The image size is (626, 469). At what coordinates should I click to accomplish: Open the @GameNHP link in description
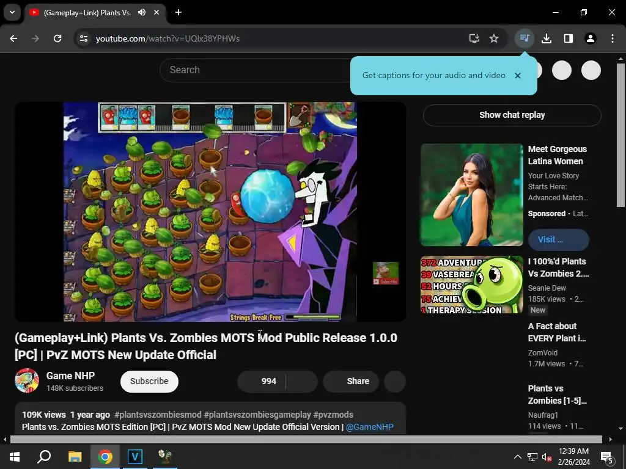click(370, 427)
